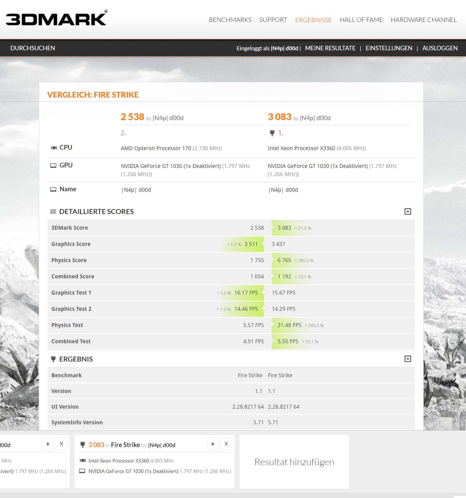Click Ausloggen to sign out

tap(440, 48)
